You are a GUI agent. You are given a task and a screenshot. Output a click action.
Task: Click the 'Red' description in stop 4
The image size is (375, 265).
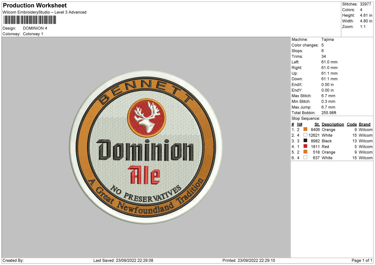325,147
